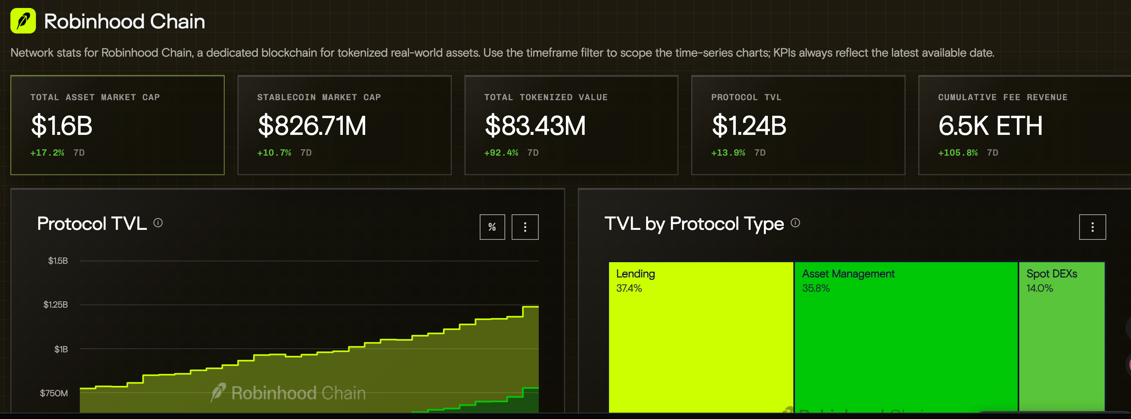Image resolution: width=1131 pixels, height=419 pixels.
Task: Click the $1.5B y-axis label
Action: coord(58,261)
